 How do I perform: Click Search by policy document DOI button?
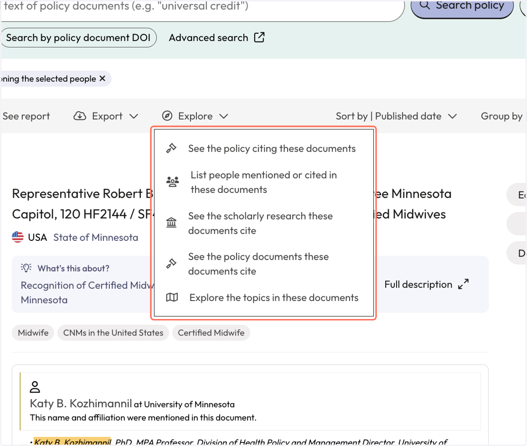tap(78, 38)
